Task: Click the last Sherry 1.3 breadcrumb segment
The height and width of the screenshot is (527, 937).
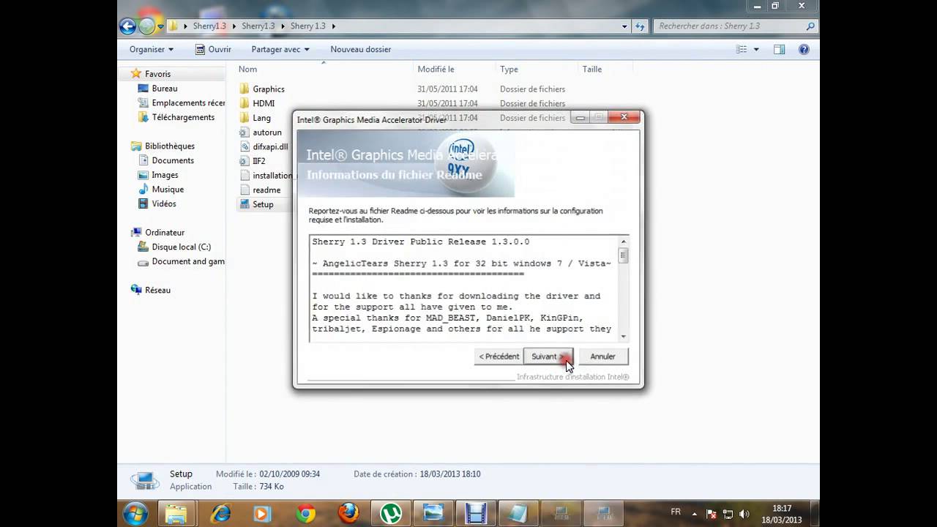Action: 307,26
